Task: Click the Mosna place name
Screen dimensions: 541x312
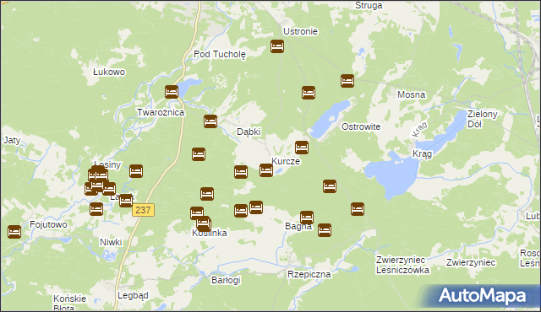Action: 411,94
